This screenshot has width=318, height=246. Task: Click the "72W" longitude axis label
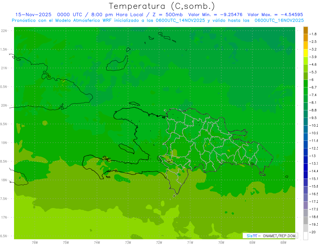coord(159,243)
